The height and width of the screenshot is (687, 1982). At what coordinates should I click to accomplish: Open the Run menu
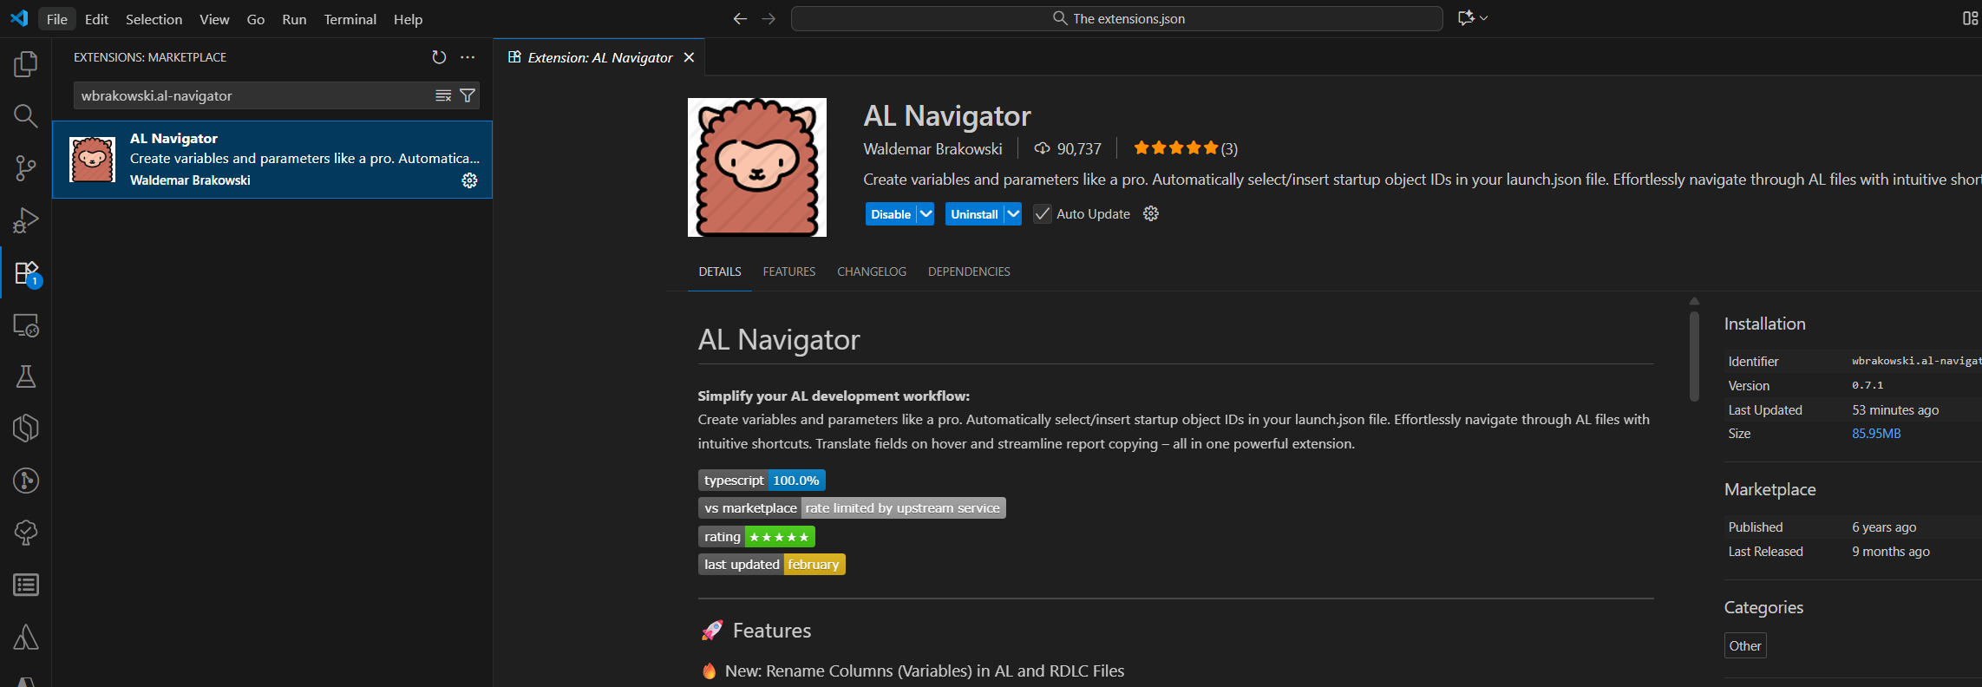[x=294, y=19]
